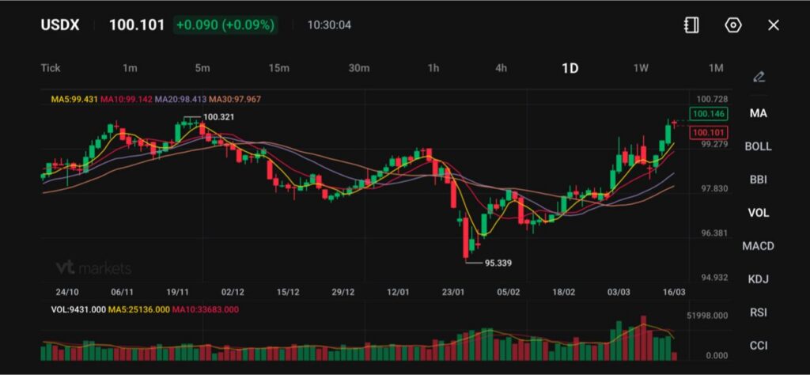Open the notebook icon in header
810x375 pixels.
click(691, 25)
